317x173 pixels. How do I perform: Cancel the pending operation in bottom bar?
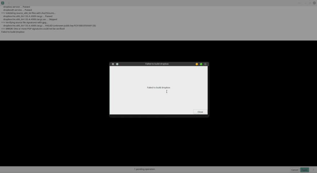(x=295, y=170)
